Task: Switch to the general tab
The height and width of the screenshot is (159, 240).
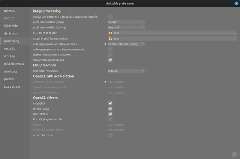Action: pos(9,10)
